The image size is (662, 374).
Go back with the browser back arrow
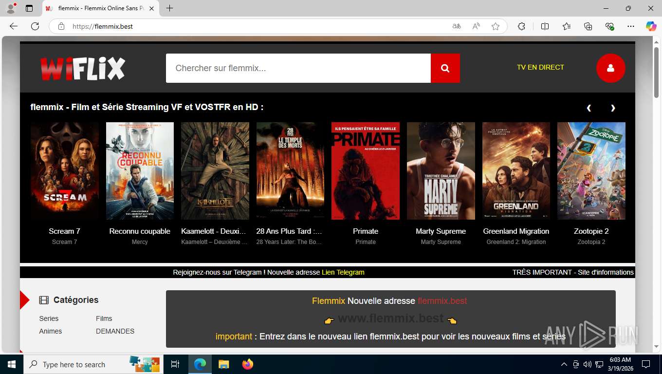(x=14, y=26)
